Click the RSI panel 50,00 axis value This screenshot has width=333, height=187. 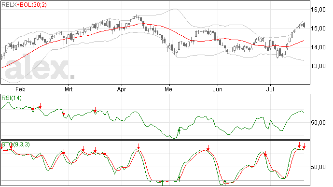[x=318, y=123]
